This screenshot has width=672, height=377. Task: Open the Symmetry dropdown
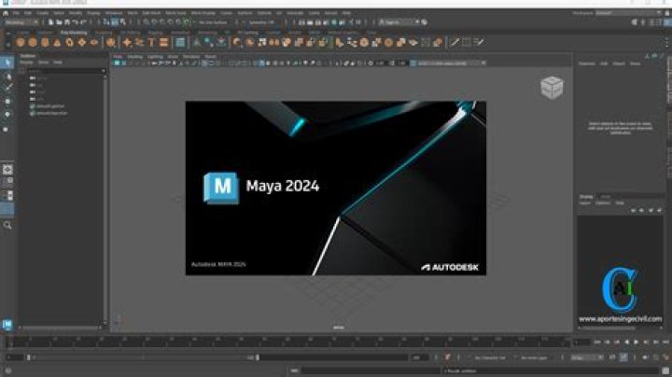[262, 22]
